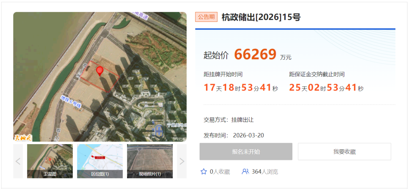Show previous thumbnails with left arrow

(18, 161)
